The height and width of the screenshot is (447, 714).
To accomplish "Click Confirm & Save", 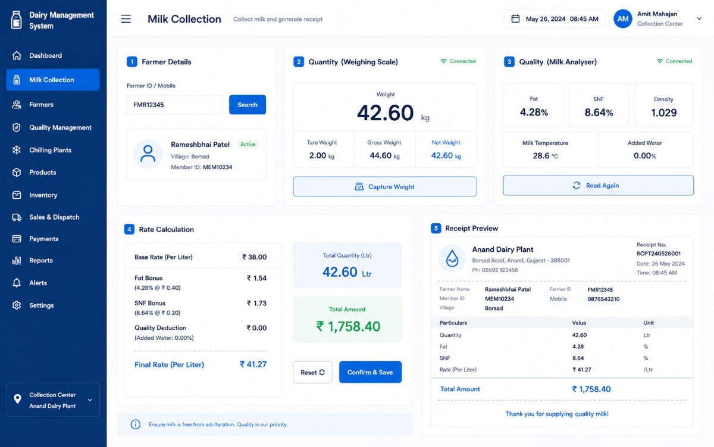I will (370, 372).
